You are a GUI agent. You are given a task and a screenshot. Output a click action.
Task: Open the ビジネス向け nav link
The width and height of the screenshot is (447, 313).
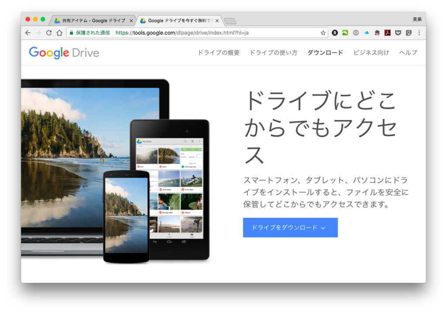(371, 52)
